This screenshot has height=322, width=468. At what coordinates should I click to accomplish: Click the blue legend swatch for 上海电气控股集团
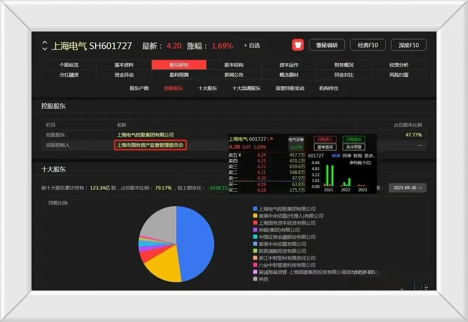click(255, 209)
